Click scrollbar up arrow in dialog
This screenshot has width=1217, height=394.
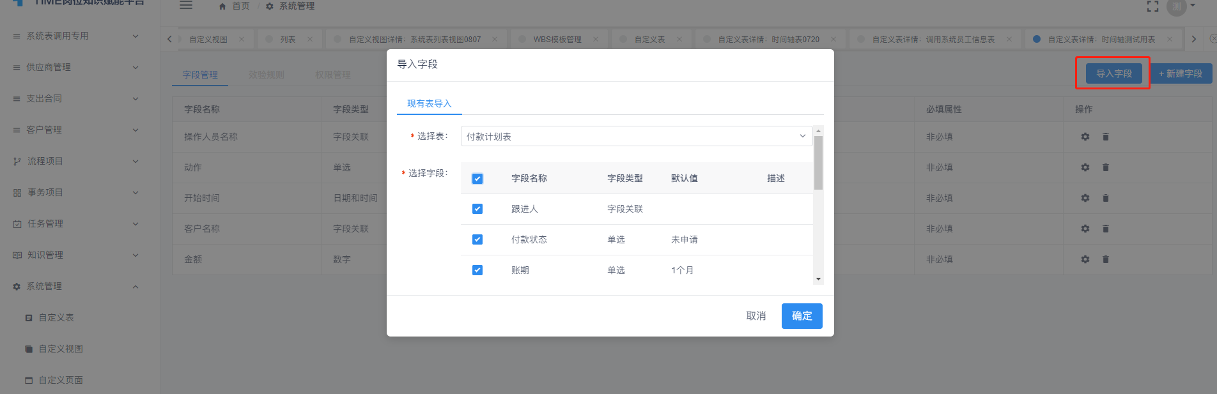click(x=818, y=130)
